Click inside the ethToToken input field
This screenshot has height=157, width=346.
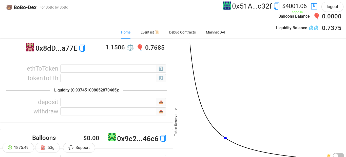tap(108, 68)
